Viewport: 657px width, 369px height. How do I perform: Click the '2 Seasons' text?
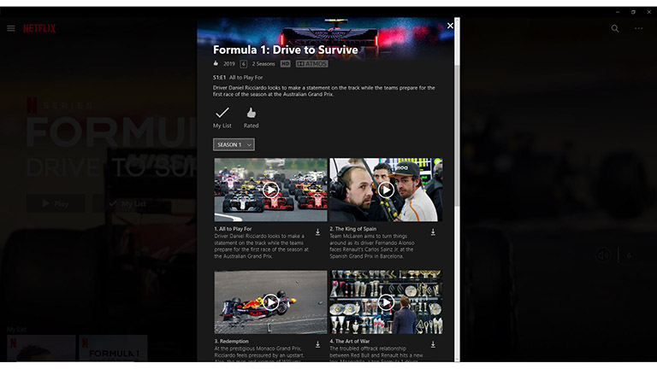(263, 64)
